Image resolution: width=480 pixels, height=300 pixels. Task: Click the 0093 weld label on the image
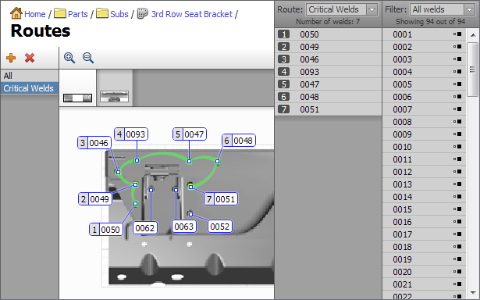[131, 134]
